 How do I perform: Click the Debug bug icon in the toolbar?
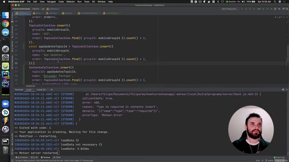(x=246, y=9)
